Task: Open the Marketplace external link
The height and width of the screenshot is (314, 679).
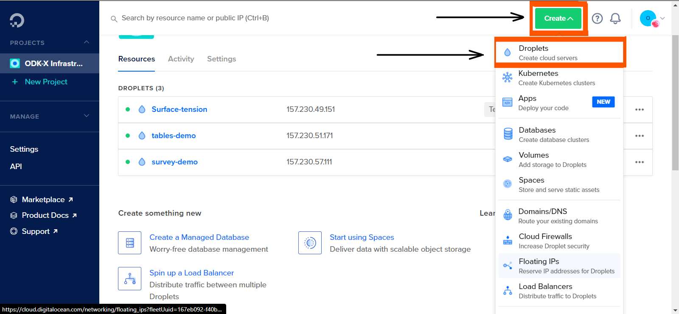Action: pyautogui.click(x=48, y=200)
